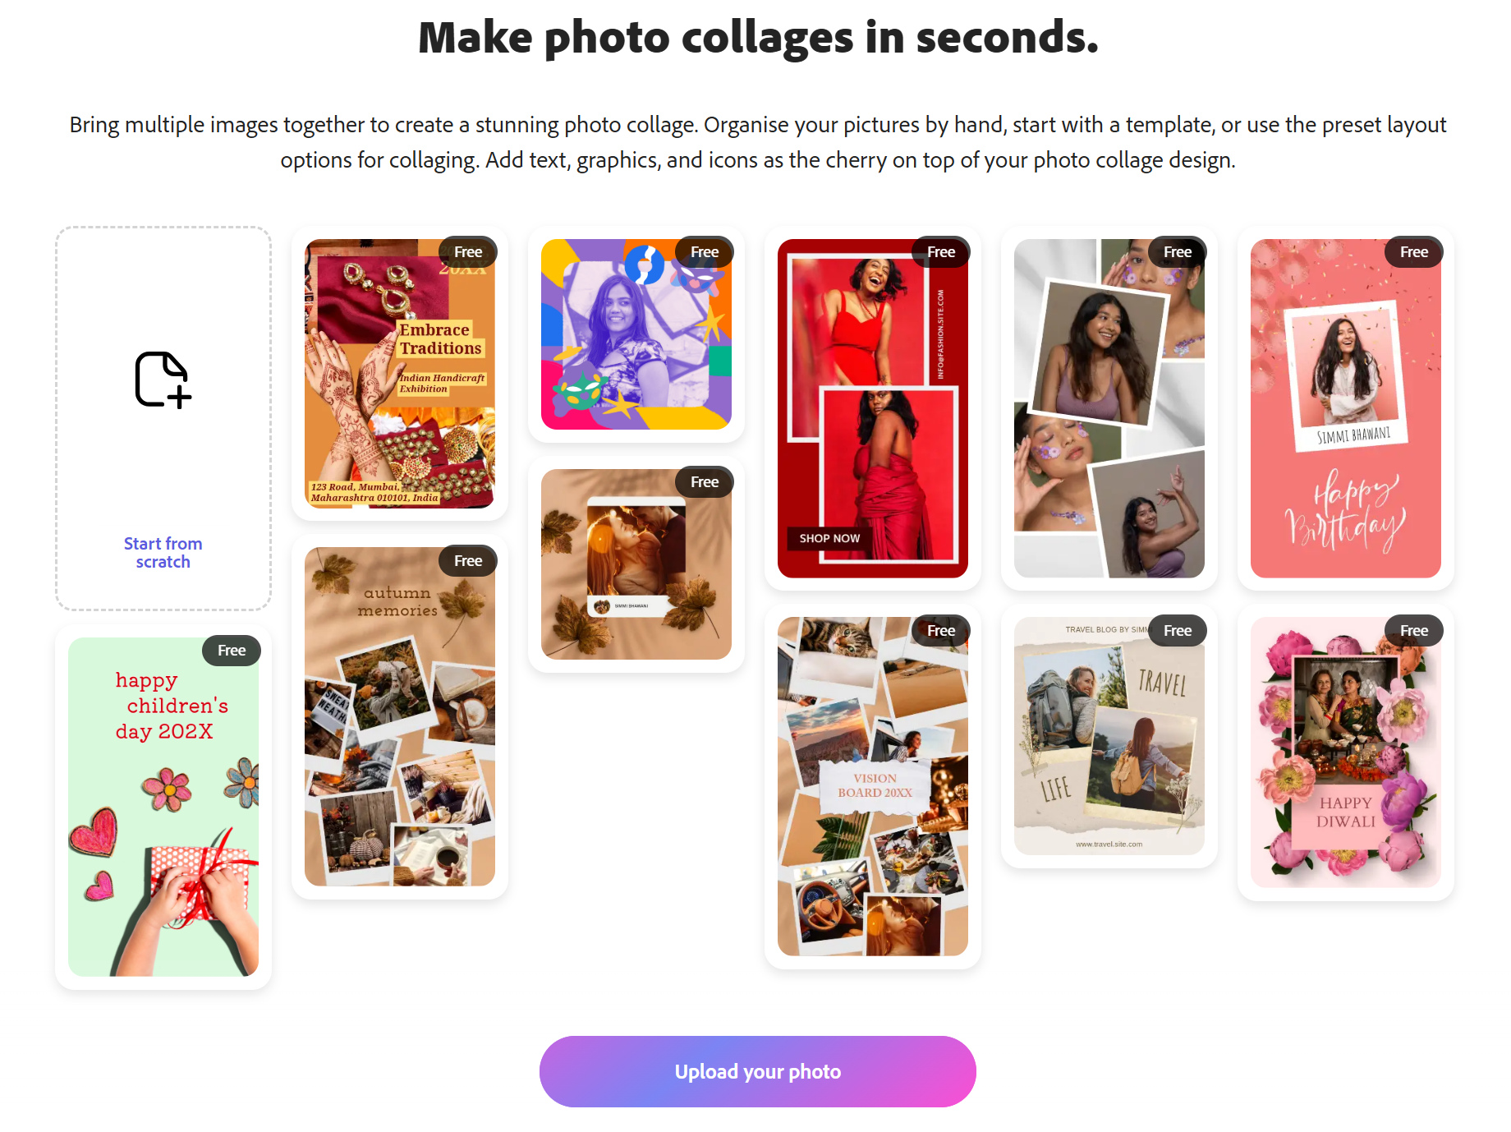Select the Embrace Traditions collage template
This screenshot has width=1511, height=1132.
point(400,374)
